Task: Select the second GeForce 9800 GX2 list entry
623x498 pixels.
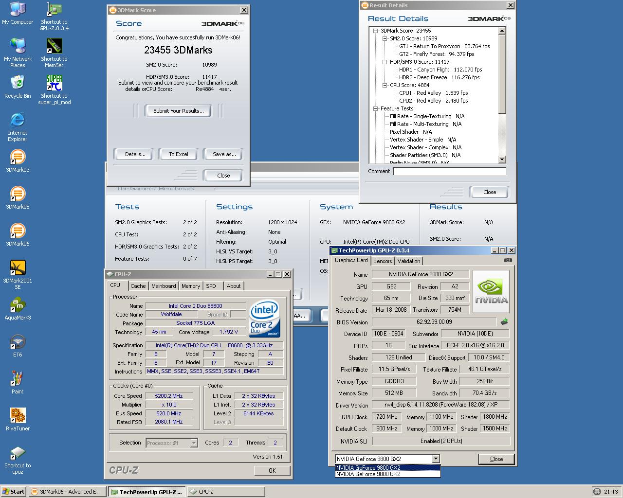Action: (387, 474)
